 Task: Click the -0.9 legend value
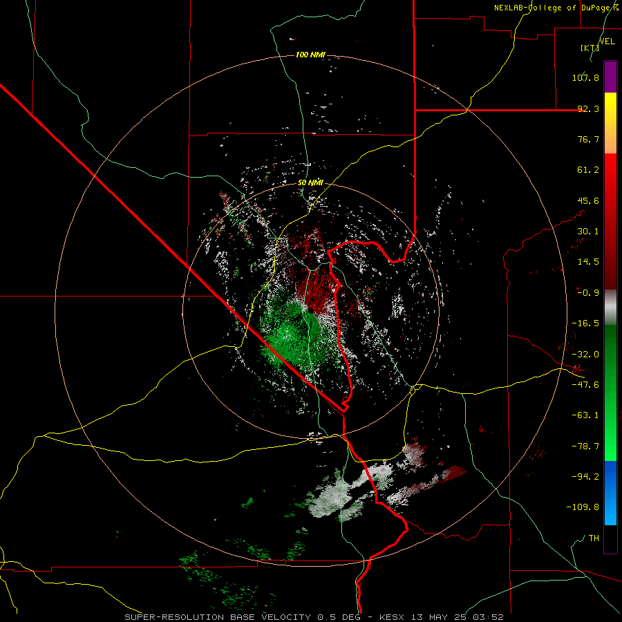coord(588,293)
